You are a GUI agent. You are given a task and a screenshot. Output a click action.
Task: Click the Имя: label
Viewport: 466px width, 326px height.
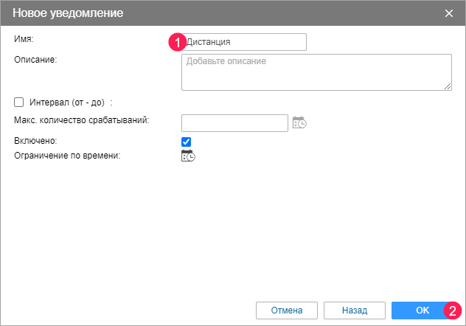click(24, 38)
